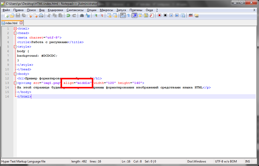Collapse the <style> block fold marker

15,47
